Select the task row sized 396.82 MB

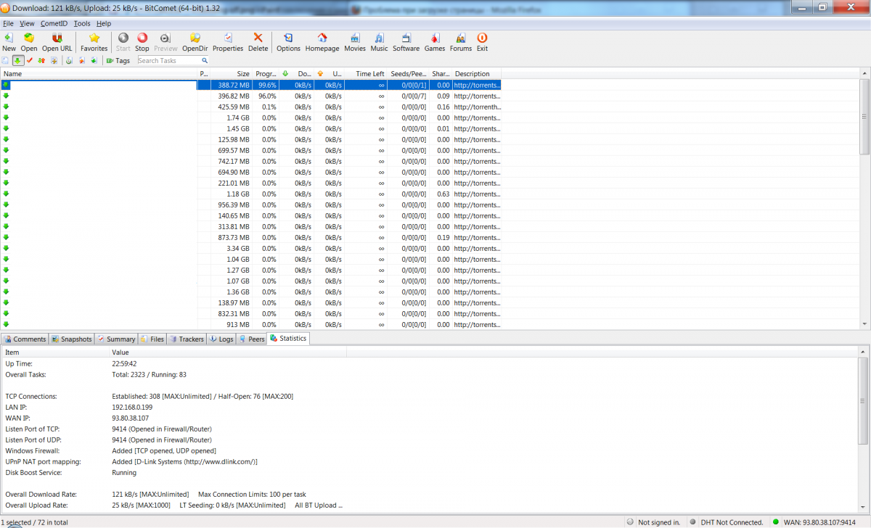[251, 96]
